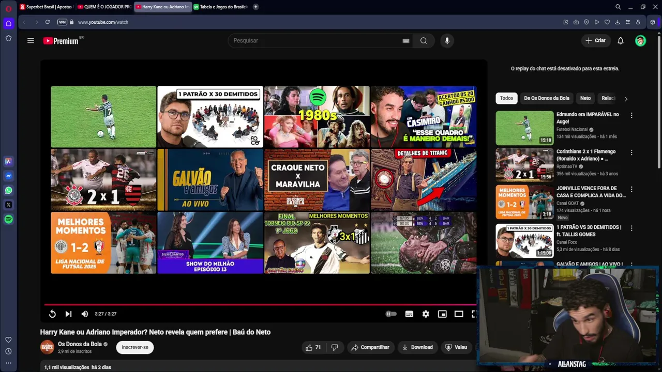
Task: Click the Download button below video
Action: click(417, 347)
